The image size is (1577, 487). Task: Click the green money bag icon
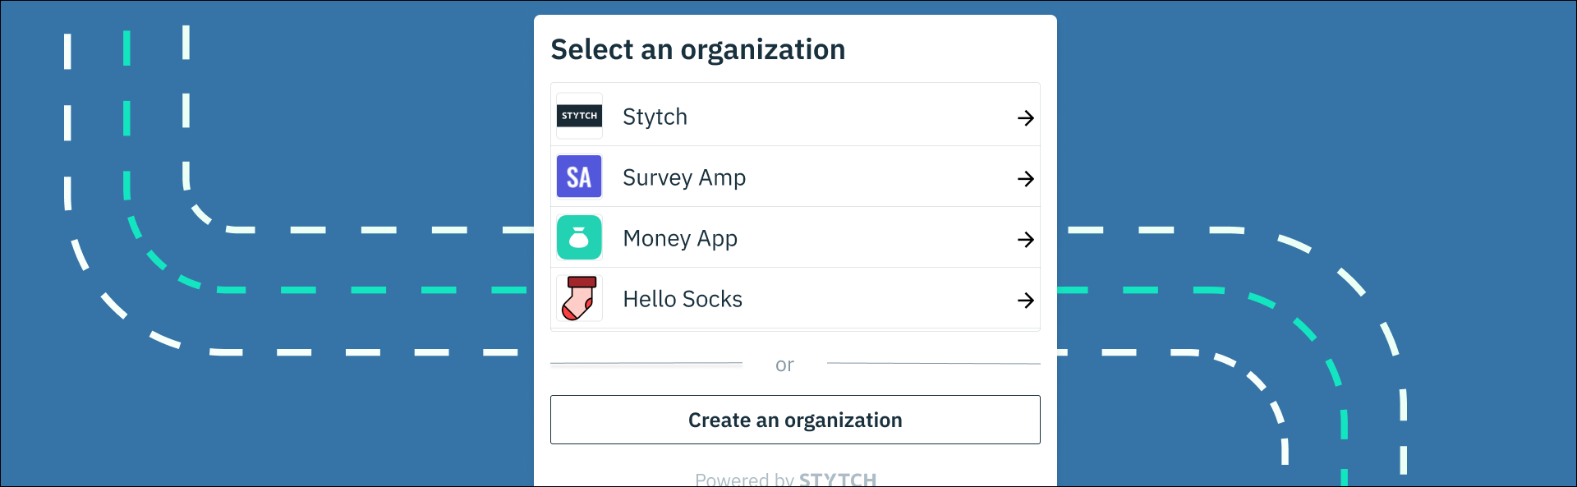(579, 237)
